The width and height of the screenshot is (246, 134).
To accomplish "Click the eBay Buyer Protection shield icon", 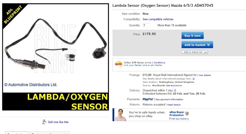I will [187, 113].
